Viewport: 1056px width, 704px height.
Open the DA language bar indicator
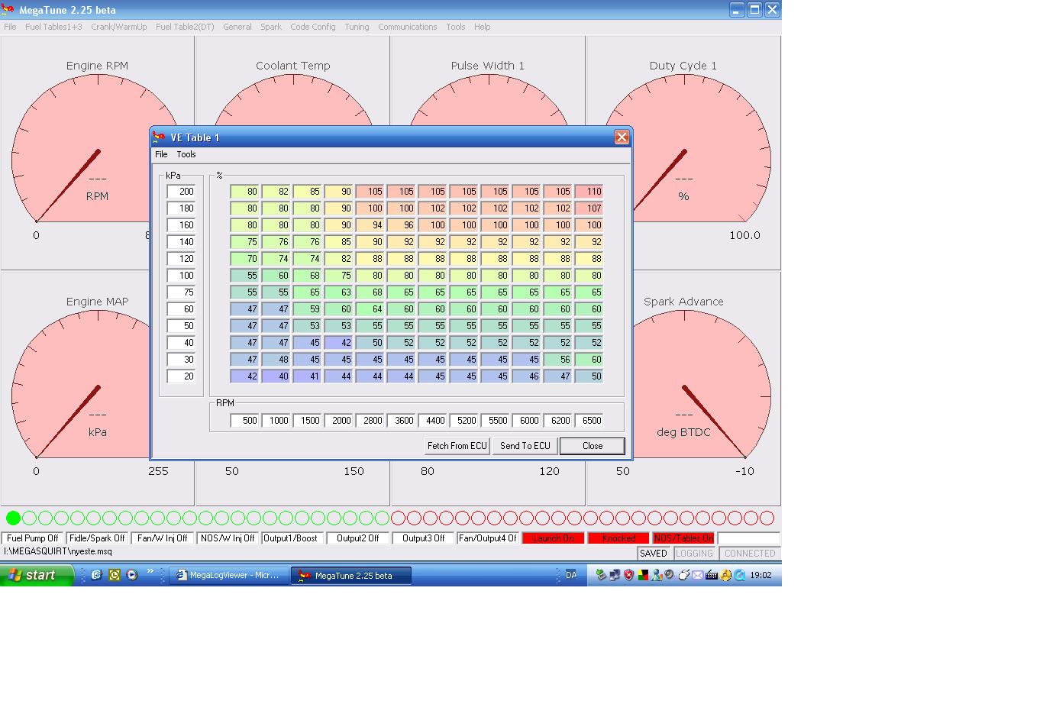click(x=570, y=575)
